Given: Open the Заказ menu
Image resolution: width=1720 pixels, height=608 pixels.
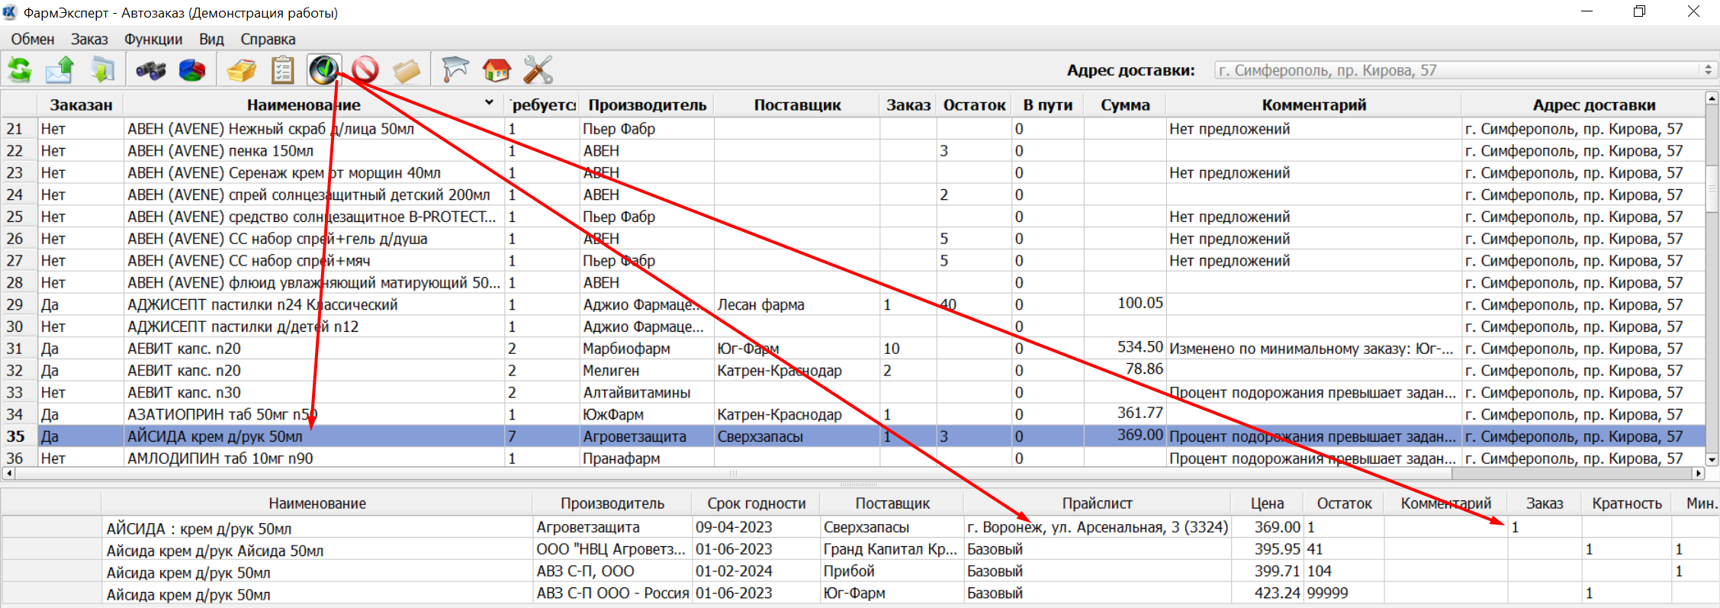Looking at the screenshot, I should (x=89, y=40).
